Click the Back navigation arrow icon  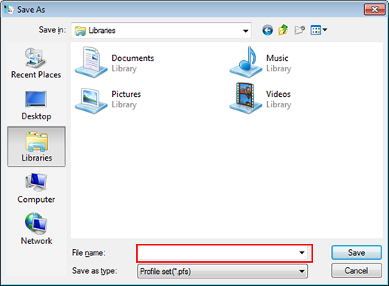pos(267,30)
